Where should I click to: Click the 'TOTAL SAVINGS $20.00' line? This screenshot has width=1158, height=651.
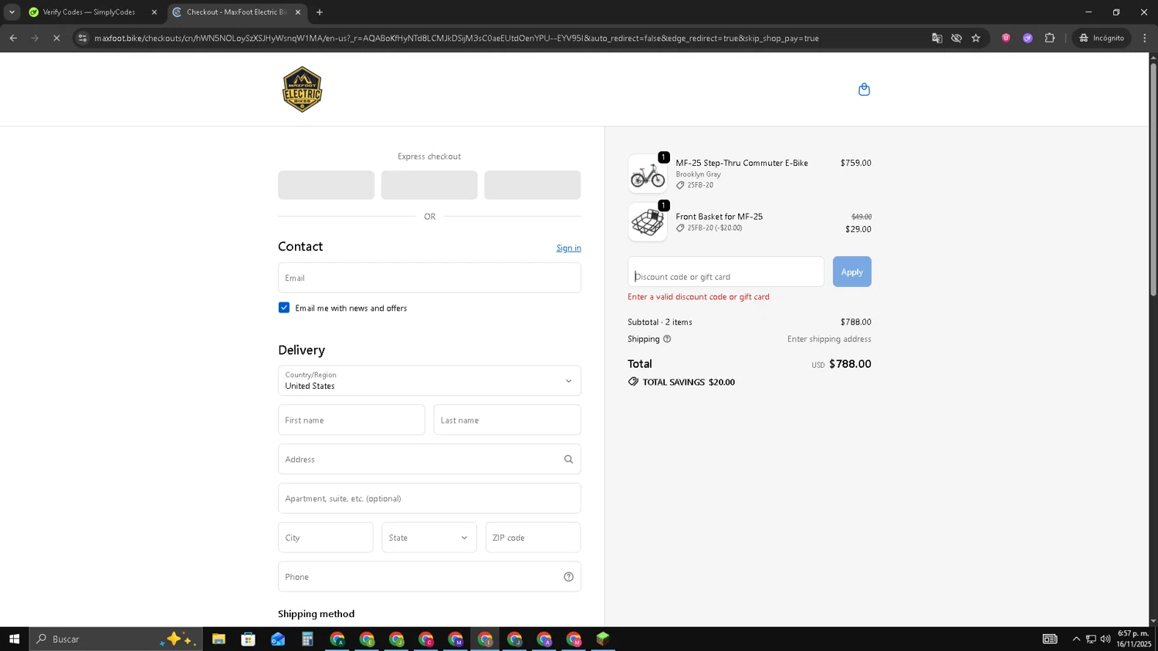coord(682,382)
